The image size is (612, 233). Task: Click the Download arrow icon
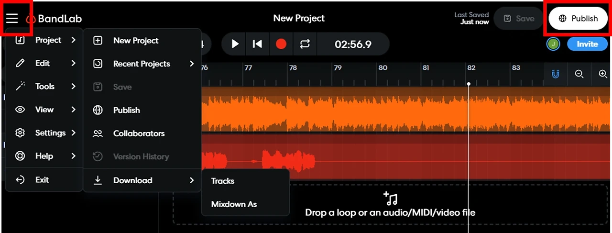(x=98, y=180)
